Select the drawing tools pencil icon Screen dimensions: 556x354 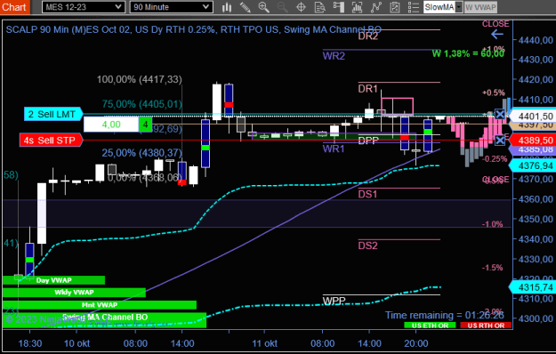point(245,7)
